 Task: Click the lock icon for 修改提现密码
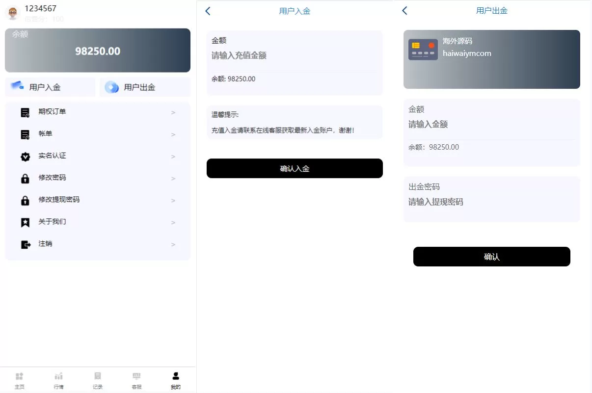click(x=25, y=201)
